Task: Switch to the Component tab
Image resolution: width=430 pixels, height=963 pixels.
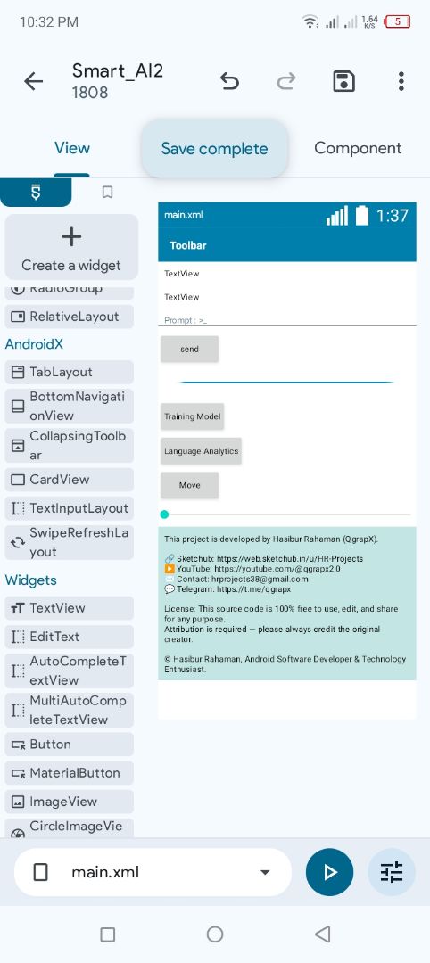Action: click(358, 148)
